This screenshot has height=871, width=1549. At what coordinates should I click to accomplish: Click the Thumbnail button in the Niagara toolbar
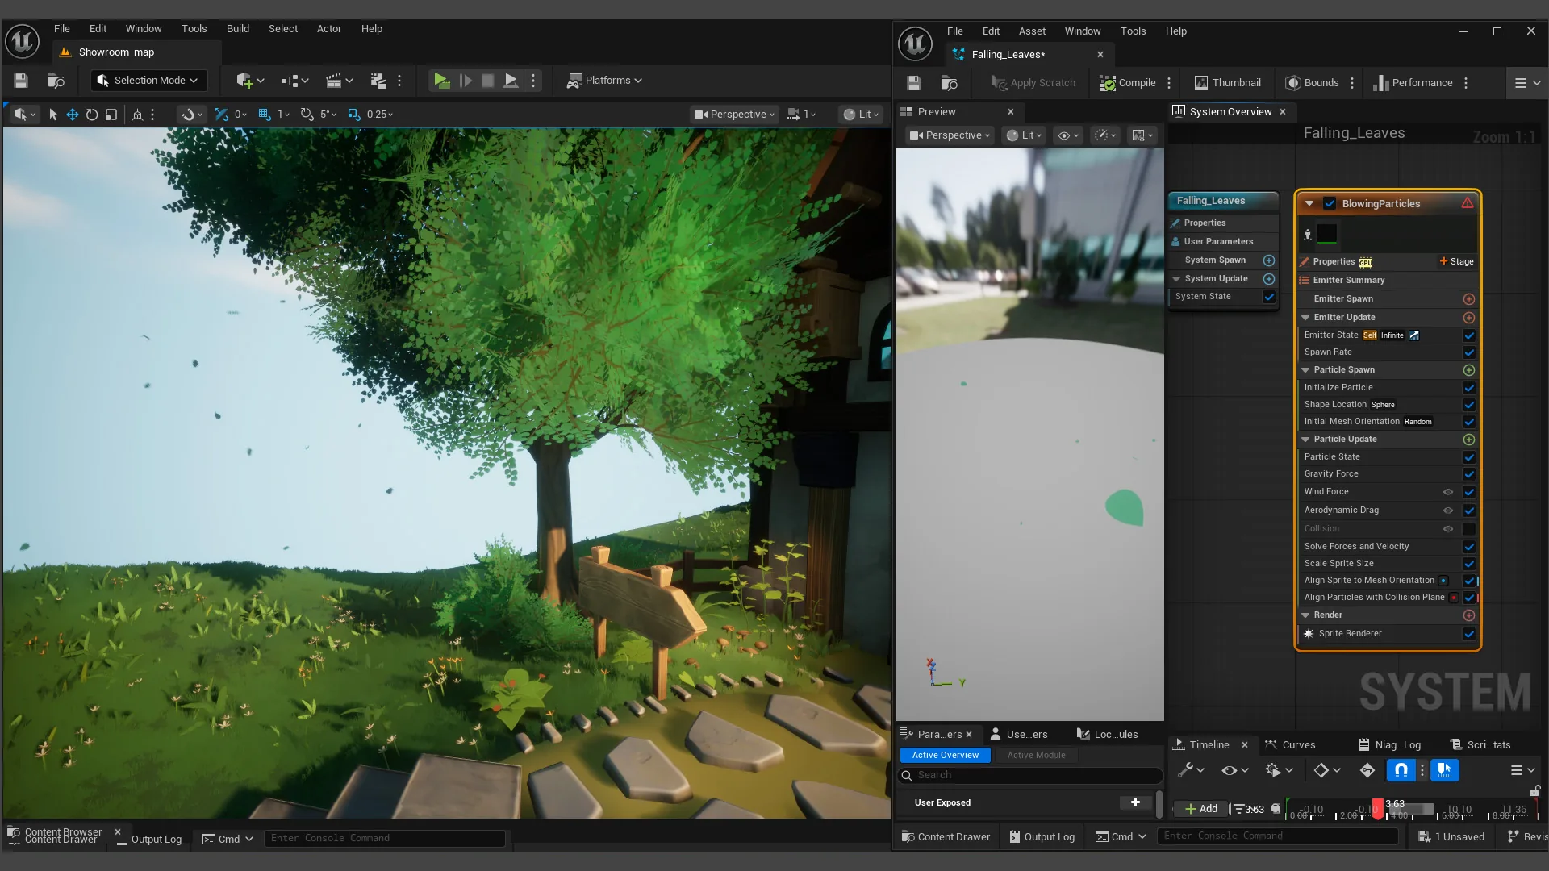tap(1227, 83)
